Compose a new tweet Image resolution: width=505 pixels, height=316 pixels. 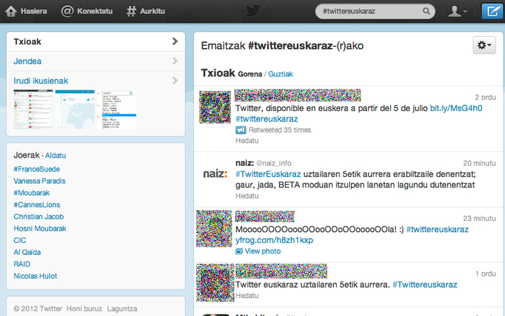[492, 11]
